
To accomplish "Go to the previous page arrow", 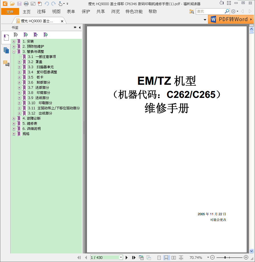I will (86, 257).
